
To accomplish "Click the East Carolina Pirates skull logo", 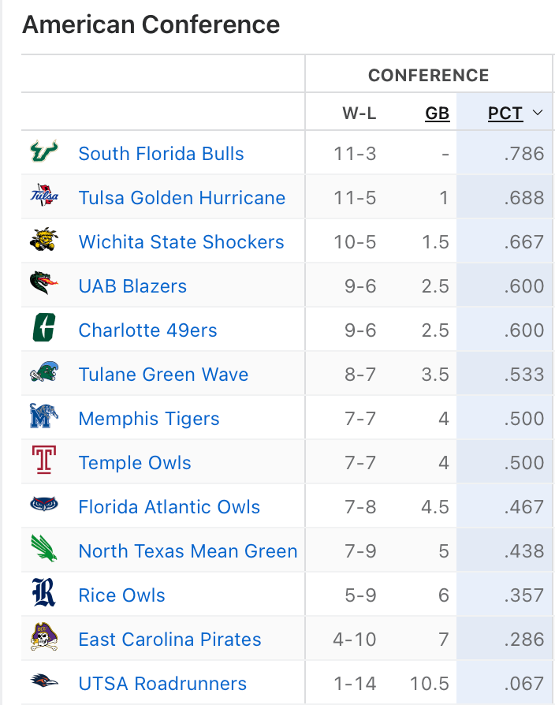I will [x=43, y=639].
